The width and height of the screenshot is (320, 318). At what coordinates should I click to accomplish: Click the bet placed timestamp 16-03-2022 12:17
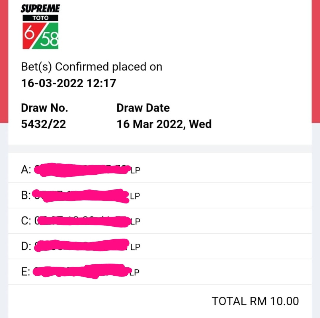click(68, 83)
